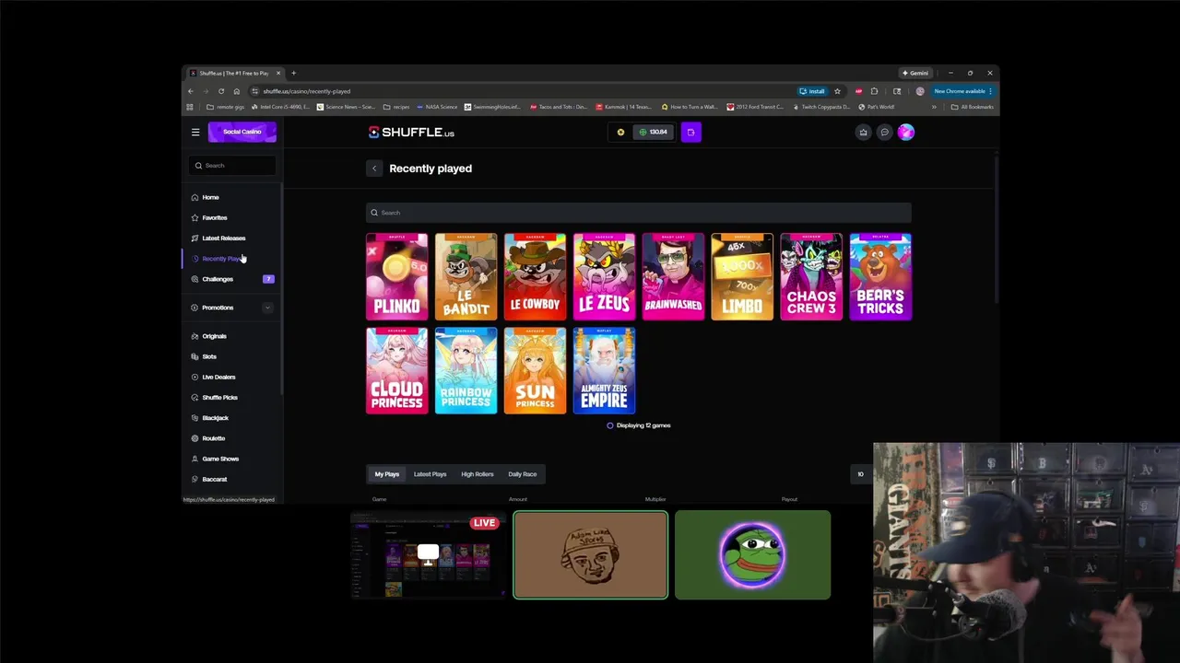The image size is (1180, 663).
Task: Switch to the Daily Race tab
Action: pyautogui.click(x=522, y=474)
